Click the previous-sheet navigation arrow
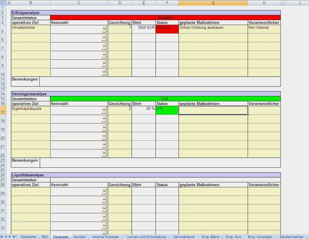Image resolution: width=309 pixels, height=239 pixels. [7, 237]
